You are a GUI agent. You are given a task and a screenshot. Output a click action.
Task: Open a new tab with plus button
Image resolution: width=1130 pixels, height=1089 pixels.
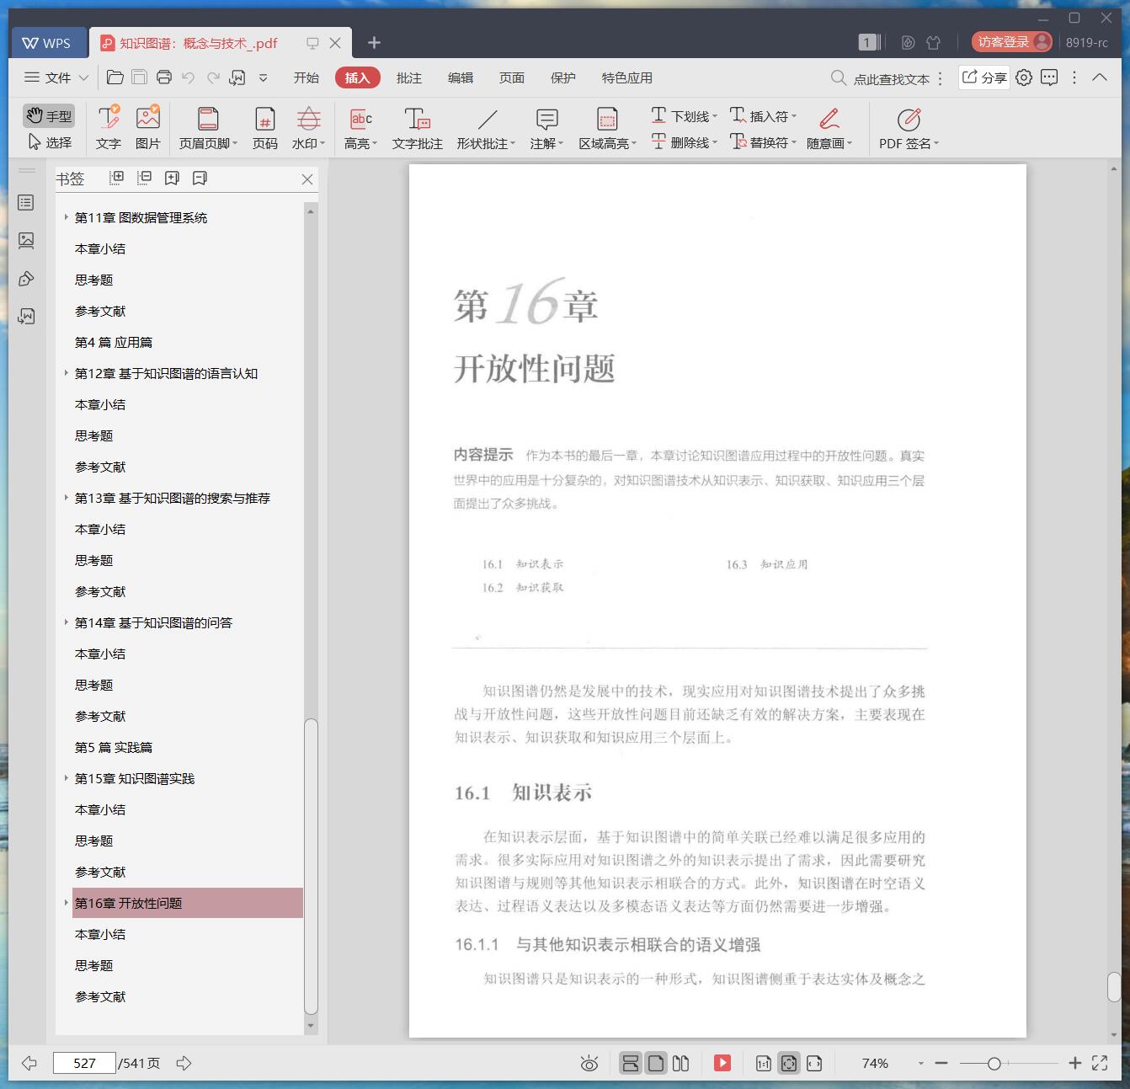pyautogui.click(x=374, y=42)
